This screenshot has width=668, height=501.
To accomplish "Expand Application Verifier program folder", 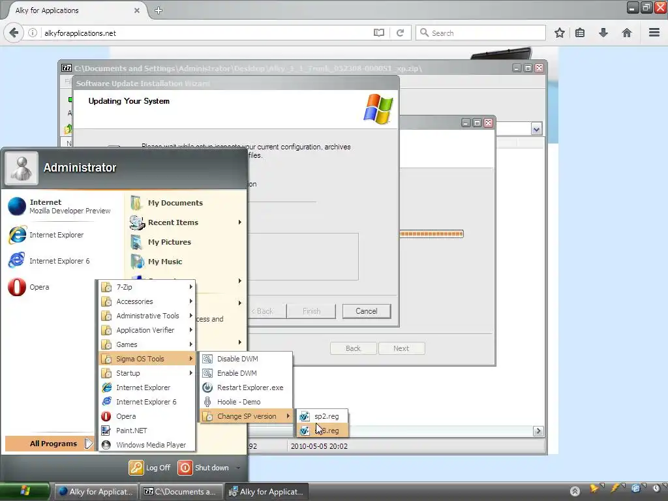I will pos(147,330).
